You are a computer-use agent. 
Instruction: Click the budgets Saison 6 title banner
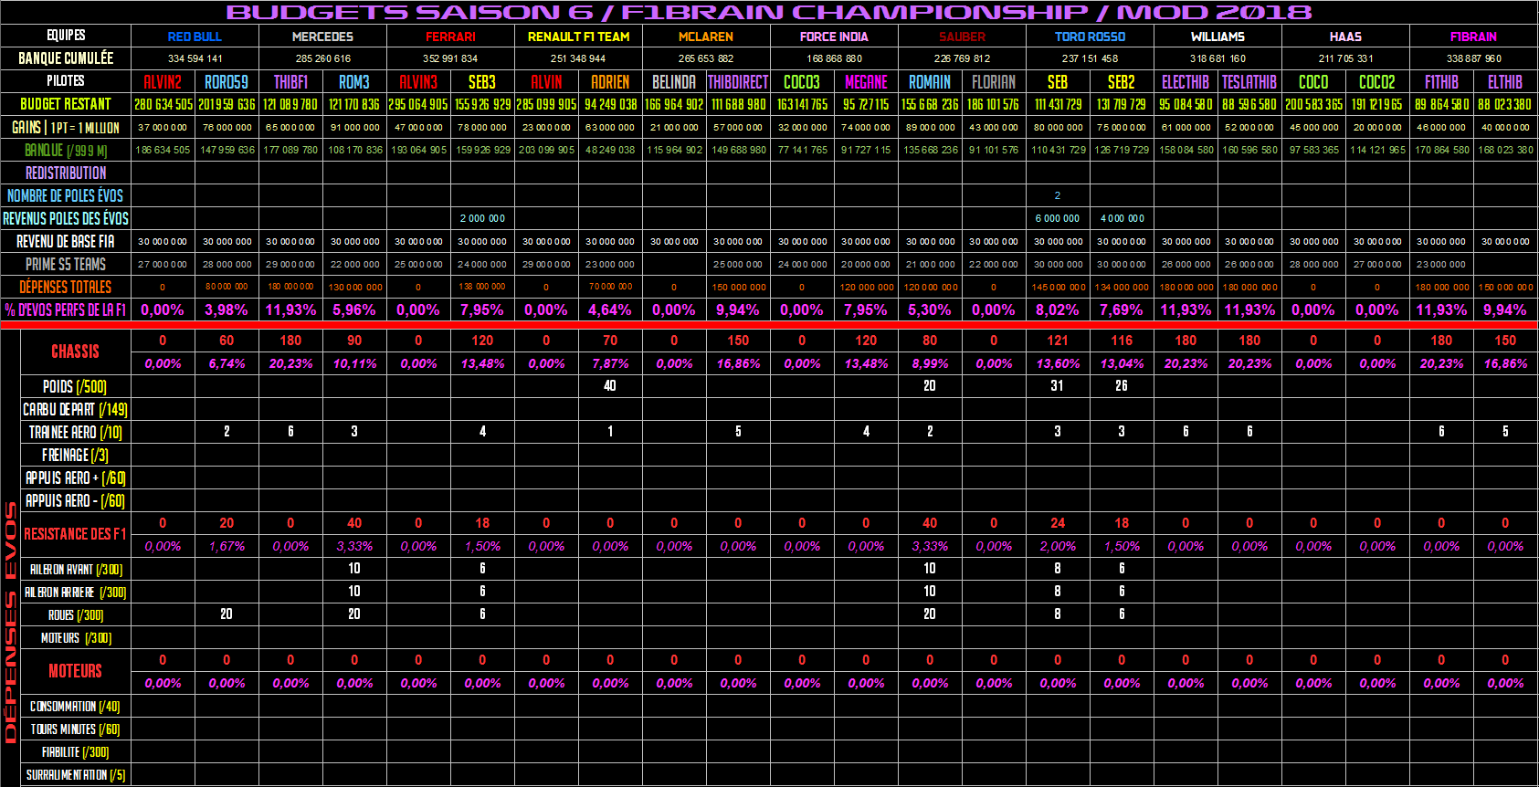coord(769,12)
